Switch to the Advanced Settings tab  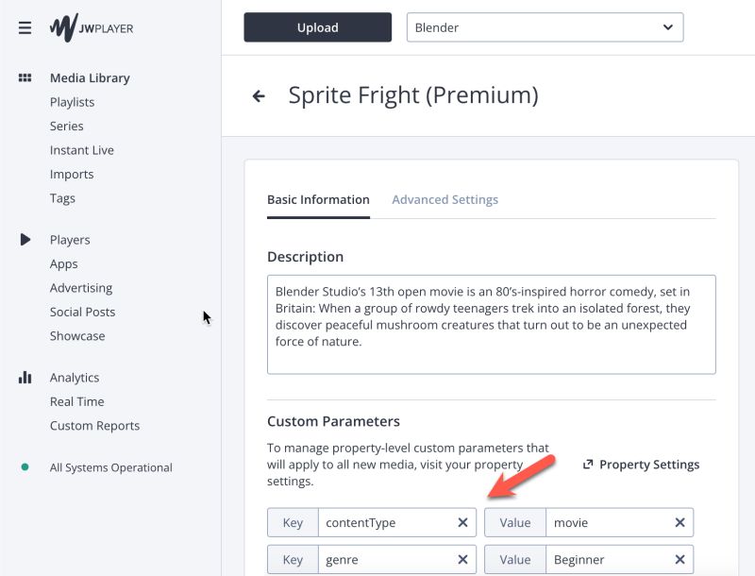click(445, 200)
